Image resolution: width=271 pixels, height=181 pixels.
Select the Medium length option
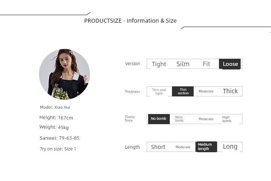pos(206,147)
